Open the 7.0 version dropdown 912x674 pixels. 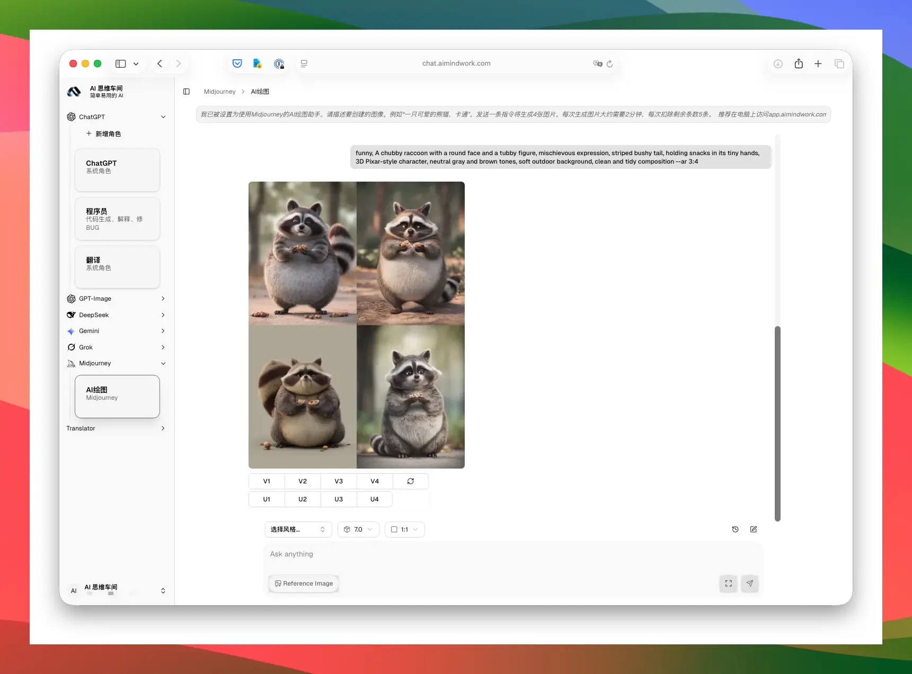pyautogui.click(x=358, y=529)
